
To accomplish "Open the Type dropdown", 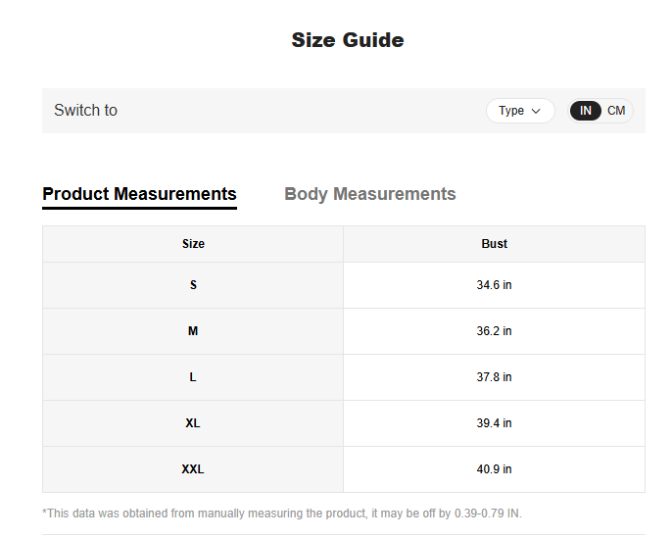I will pyautogui.click(x=519, y=111).
